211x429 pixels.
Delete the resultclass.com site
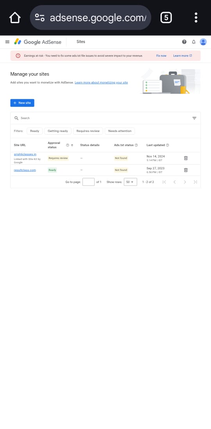point(186,170)
